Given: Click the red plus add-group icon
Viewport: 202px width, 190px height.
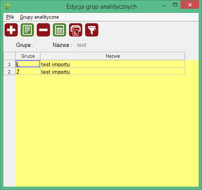Looking at the screenshot, I should (11, 30).
